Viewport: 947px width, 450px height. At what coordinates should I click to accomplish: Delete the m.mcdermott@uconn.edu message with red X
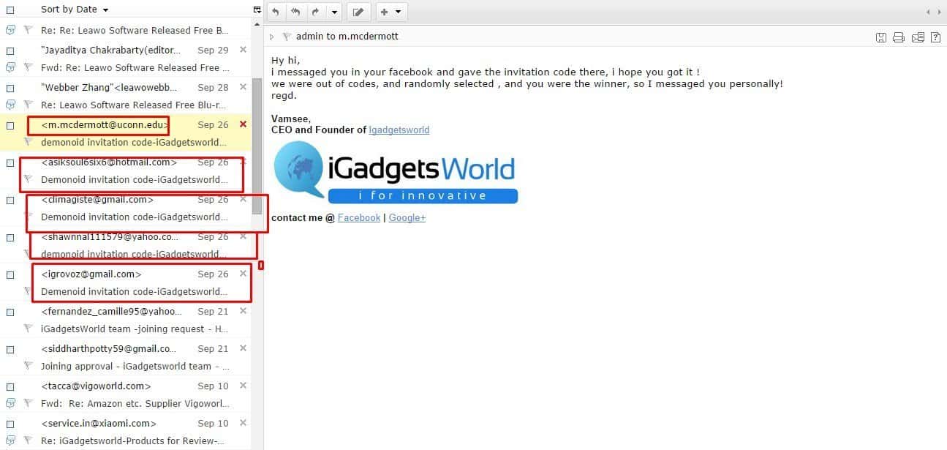click(244, 124)
